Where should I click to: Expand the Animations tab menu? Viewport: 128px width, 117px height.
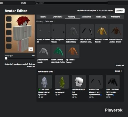coord(116,17)
